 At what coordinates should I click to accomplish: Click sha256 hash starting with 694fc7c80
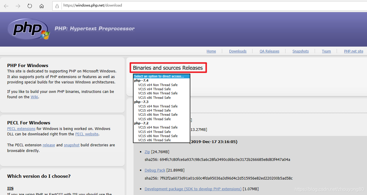(x=225, y=160)
